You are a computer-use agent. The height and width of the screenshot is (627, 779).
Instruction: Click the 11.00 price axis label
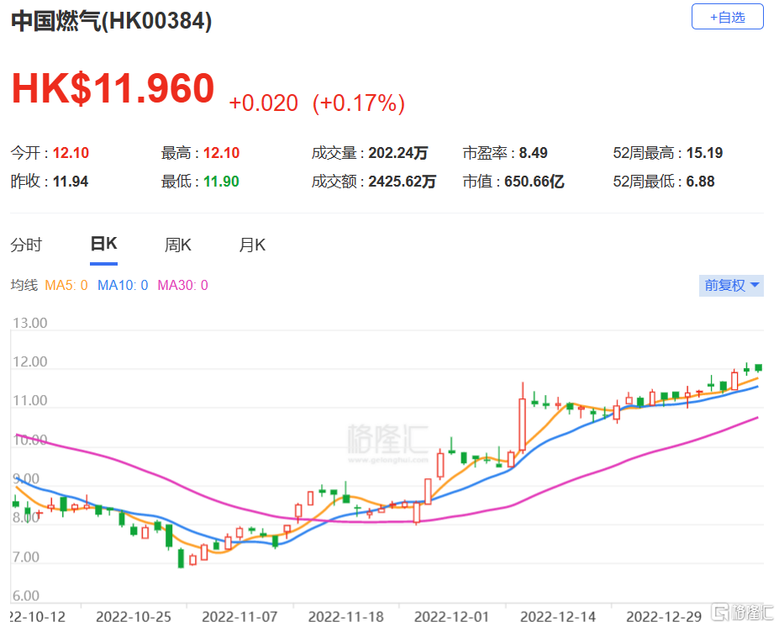pyautogui.click(x=29, y=400)
